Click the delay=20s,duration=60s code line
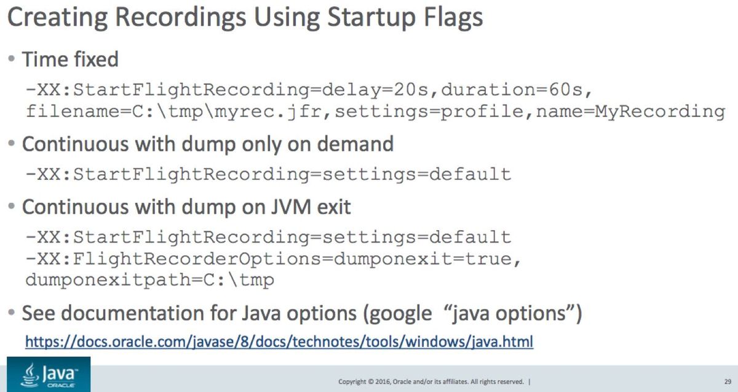The image size is (738, 392). 309,90
